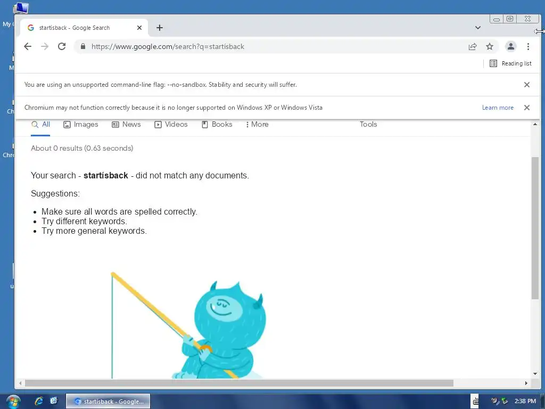Screen dimensions: 545x409
Task: Click the second quick launch icon
Action: pyautogui.click(x=54, y=401)
